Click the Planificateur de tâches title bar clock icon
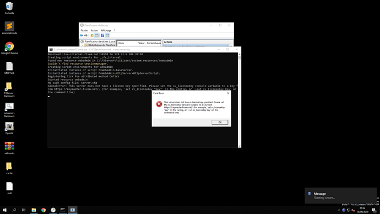This screenshot has width=380, height=214. (x=82, y=25)
